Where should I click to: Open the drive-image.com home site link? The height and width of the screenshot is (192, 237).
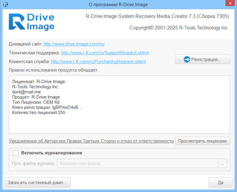74,44
